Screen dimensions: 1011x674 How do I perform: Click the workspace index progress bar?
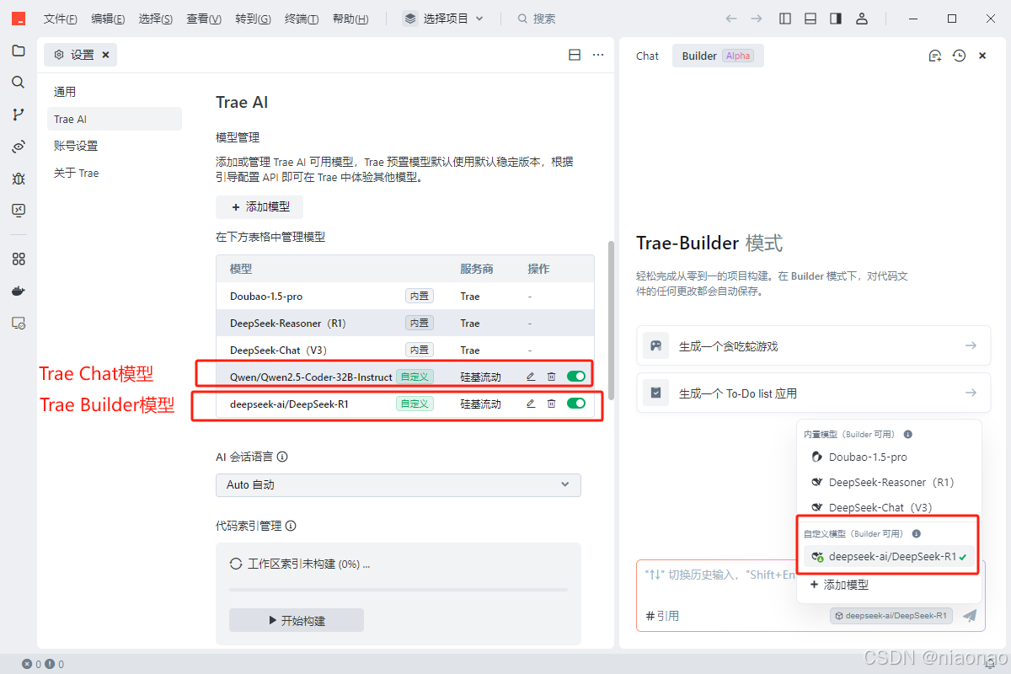pyautogui.click(x=399, y=590)
